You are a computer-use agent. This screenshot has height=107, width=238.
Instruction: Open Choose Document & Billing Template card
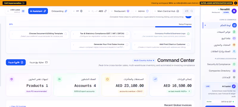point(39,35)
